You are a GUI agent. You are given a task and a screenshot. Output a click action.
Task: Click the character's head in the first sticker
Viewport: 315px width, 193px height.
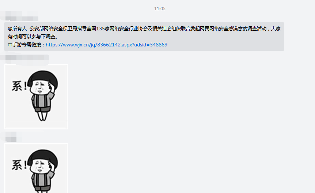[x=43, y=83]
